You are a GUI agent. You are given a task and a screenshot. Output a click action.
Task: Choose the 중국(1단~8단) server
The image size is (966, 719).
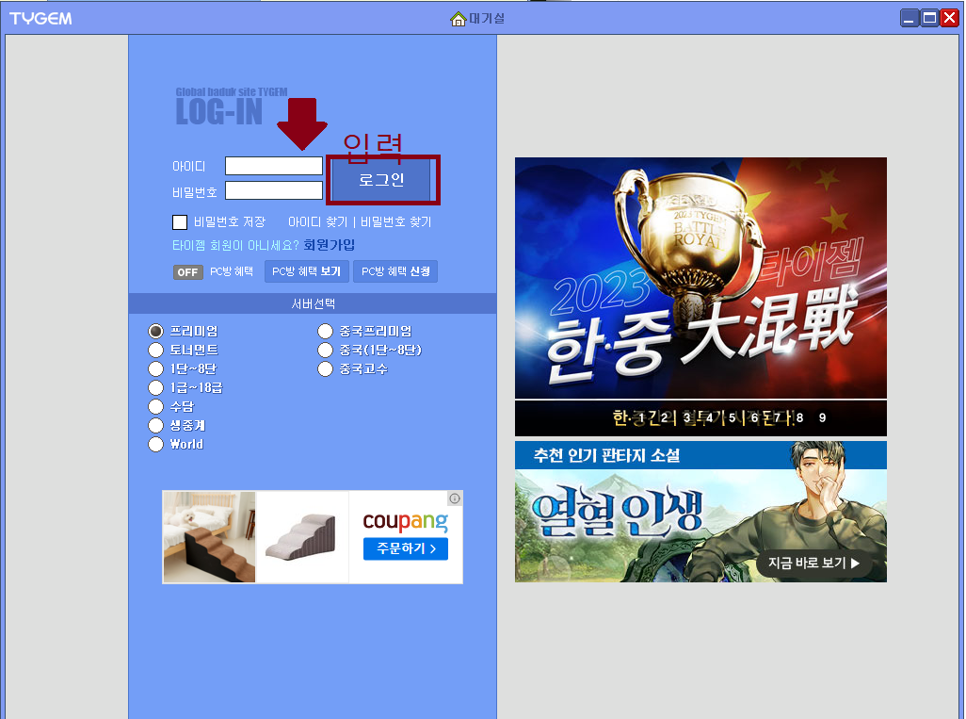point(325,351)
